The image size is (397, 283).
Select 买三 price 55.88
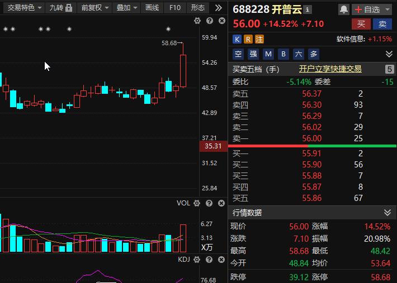tap(311, 176)
